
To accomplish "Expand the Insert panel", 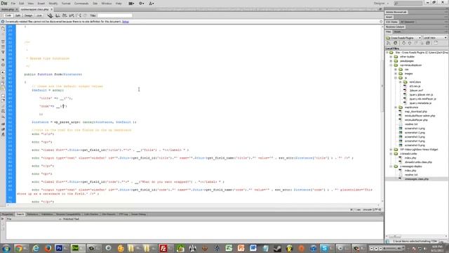I will 389,17.
